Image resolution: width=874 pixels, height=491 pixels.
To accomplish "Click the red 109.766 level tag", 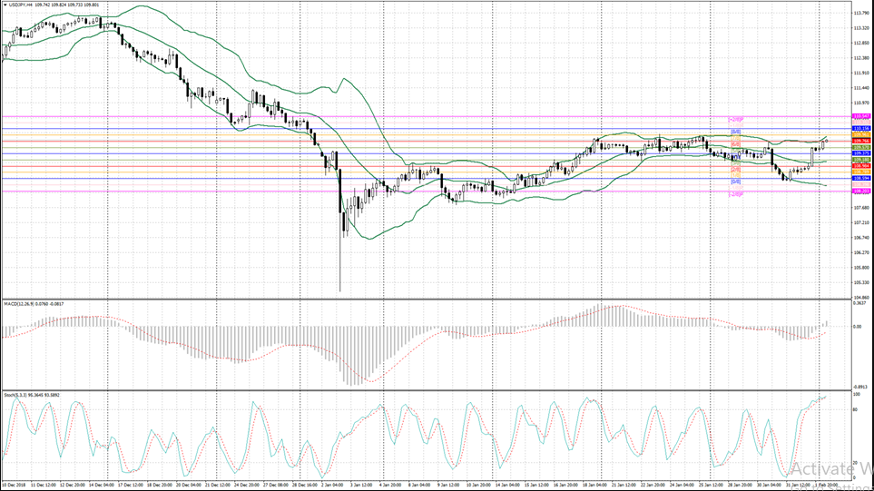I will tap(861, 141).
